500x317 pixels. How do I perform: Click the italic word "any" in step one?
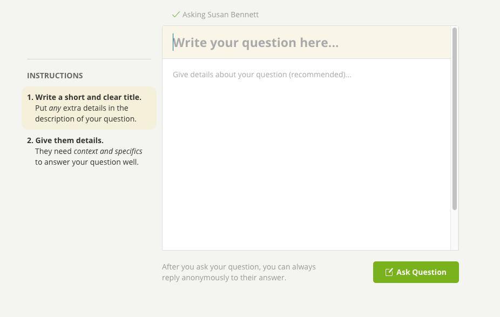(55, 108)
